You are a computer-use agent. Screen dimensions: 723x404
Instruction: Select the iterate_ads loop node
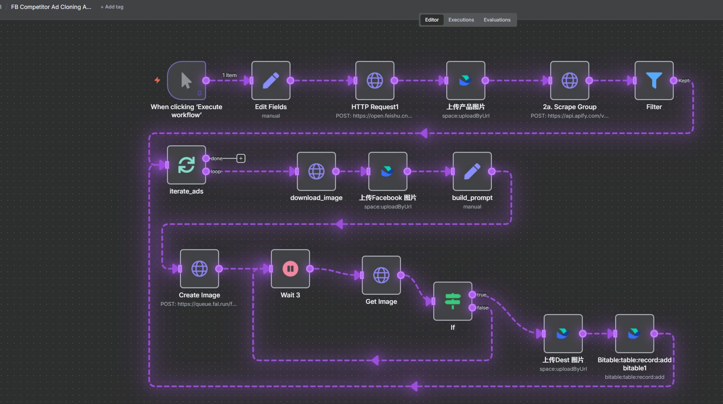pyautogui.click(x=186, y=165)
